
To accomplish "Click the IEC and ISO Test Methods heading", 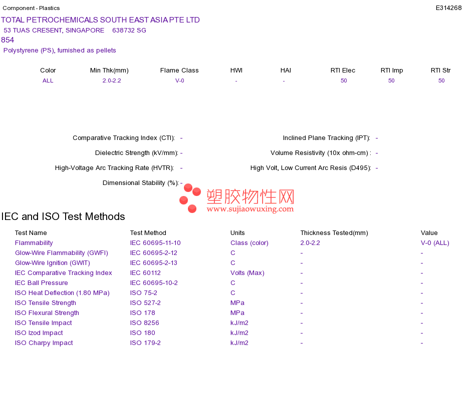I will coord(63,216).
